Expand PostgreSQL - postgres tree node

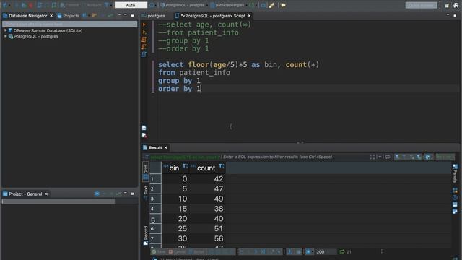(5, 36)
